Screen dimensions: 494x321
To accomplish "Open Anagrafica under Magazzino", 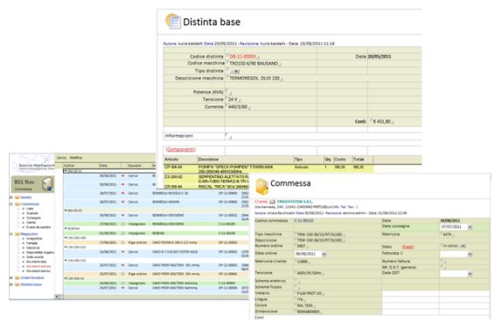I will pos(34,239).
